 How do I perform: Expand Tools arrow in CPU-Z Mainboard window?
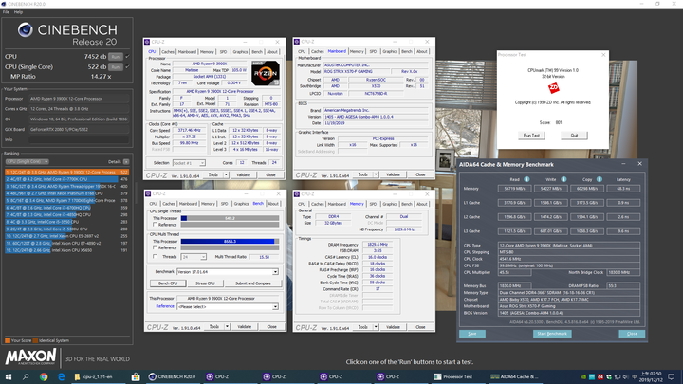click(376, 174)
